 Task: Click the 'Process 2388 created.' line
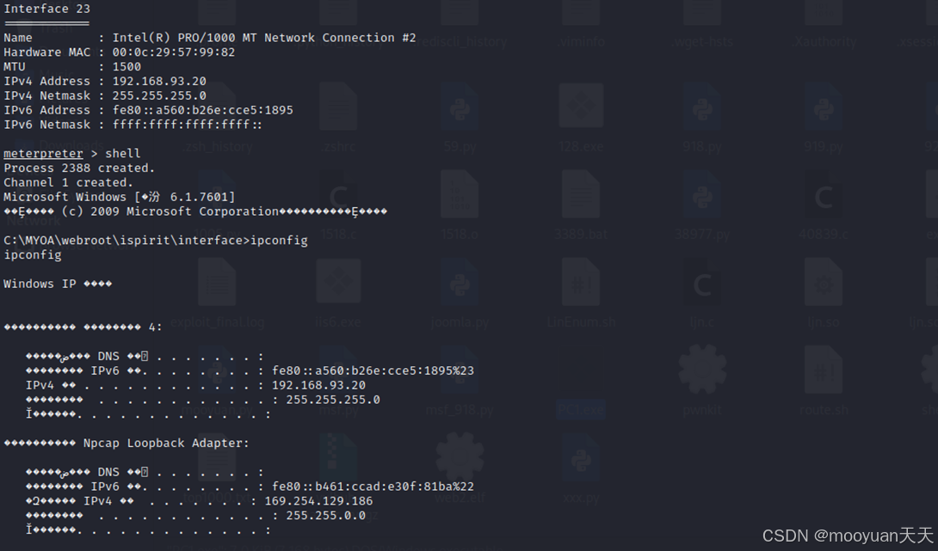coord(79,168)
